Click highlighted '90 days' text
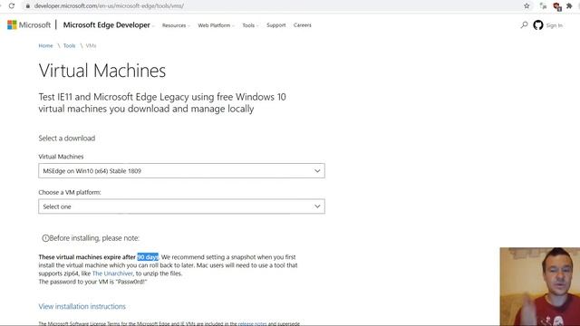Screen dimensions: 580x326 [x=148, y=257]
